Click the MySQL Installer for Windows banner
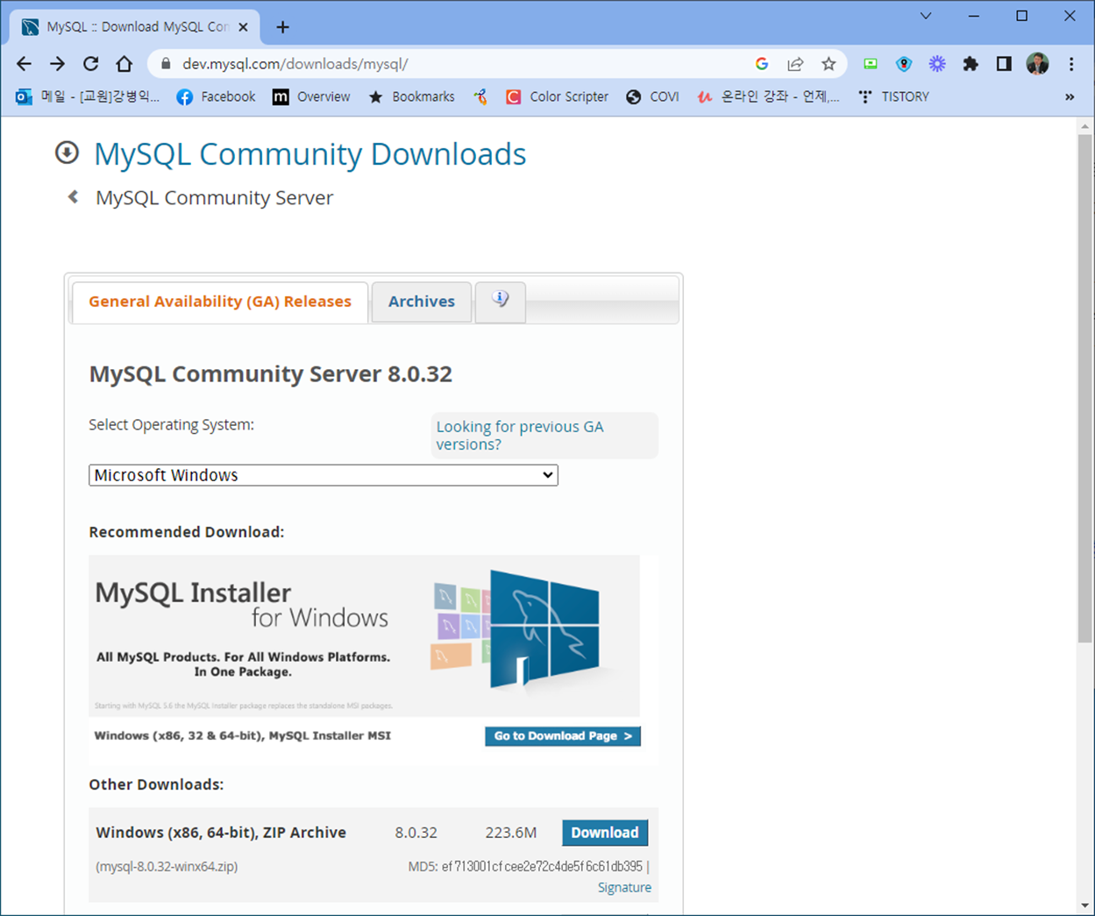 365,636
